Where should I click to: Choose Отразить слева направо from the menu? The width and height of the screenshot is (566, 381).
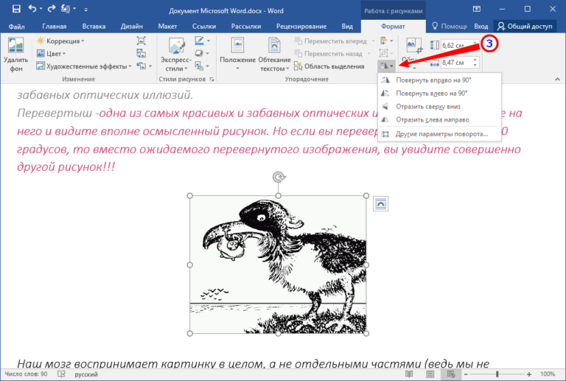[434, 119]
